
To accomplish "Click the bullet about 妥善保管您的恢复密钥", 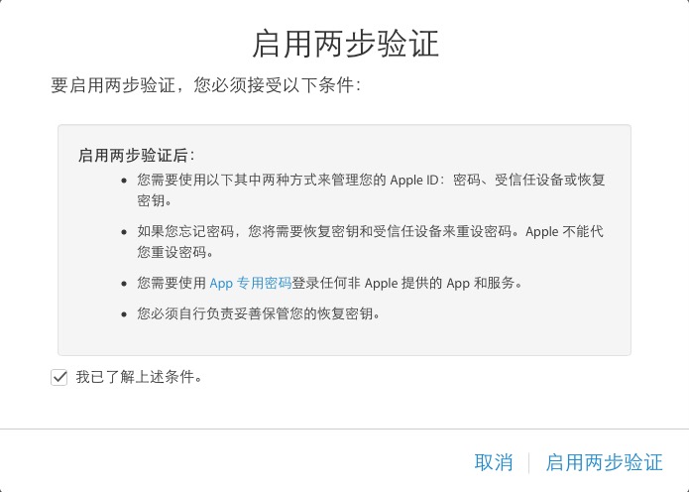I will coord(259,313).
